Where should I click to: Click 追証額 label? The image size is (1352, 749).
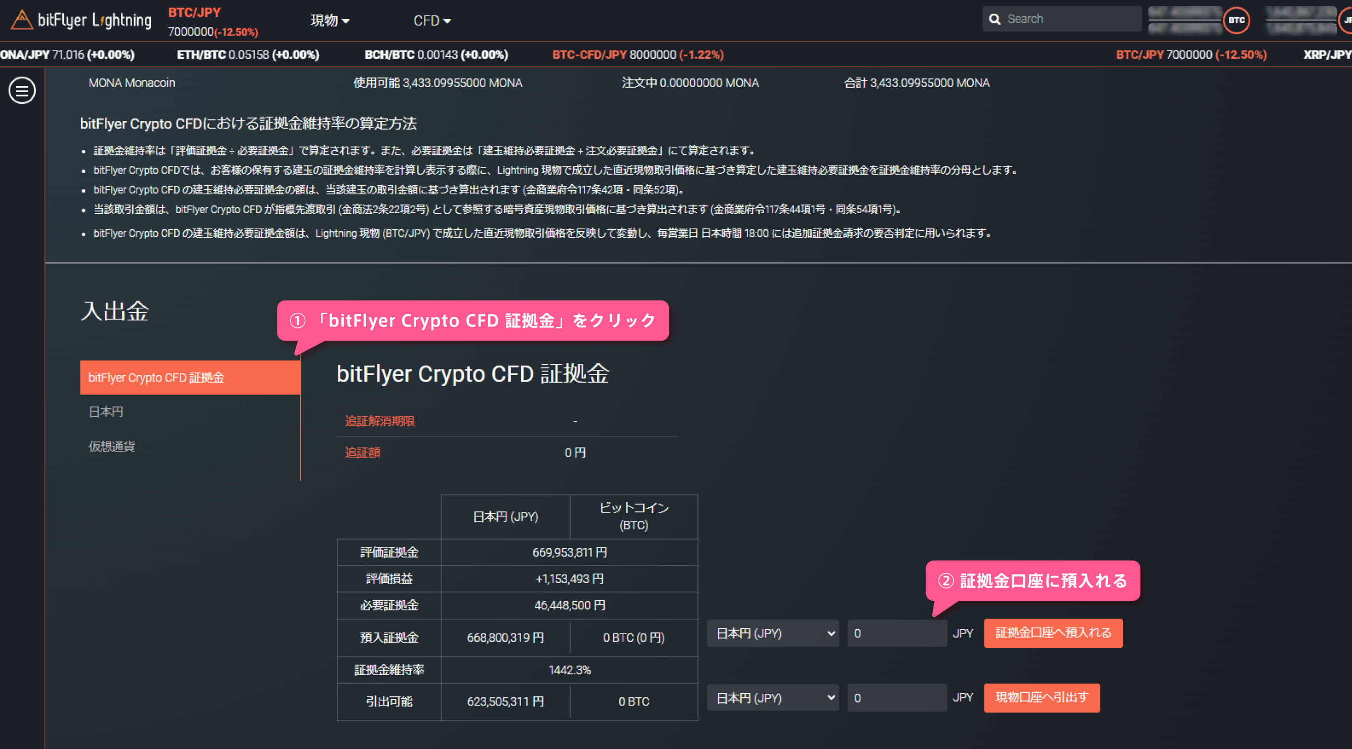[362, 452]
